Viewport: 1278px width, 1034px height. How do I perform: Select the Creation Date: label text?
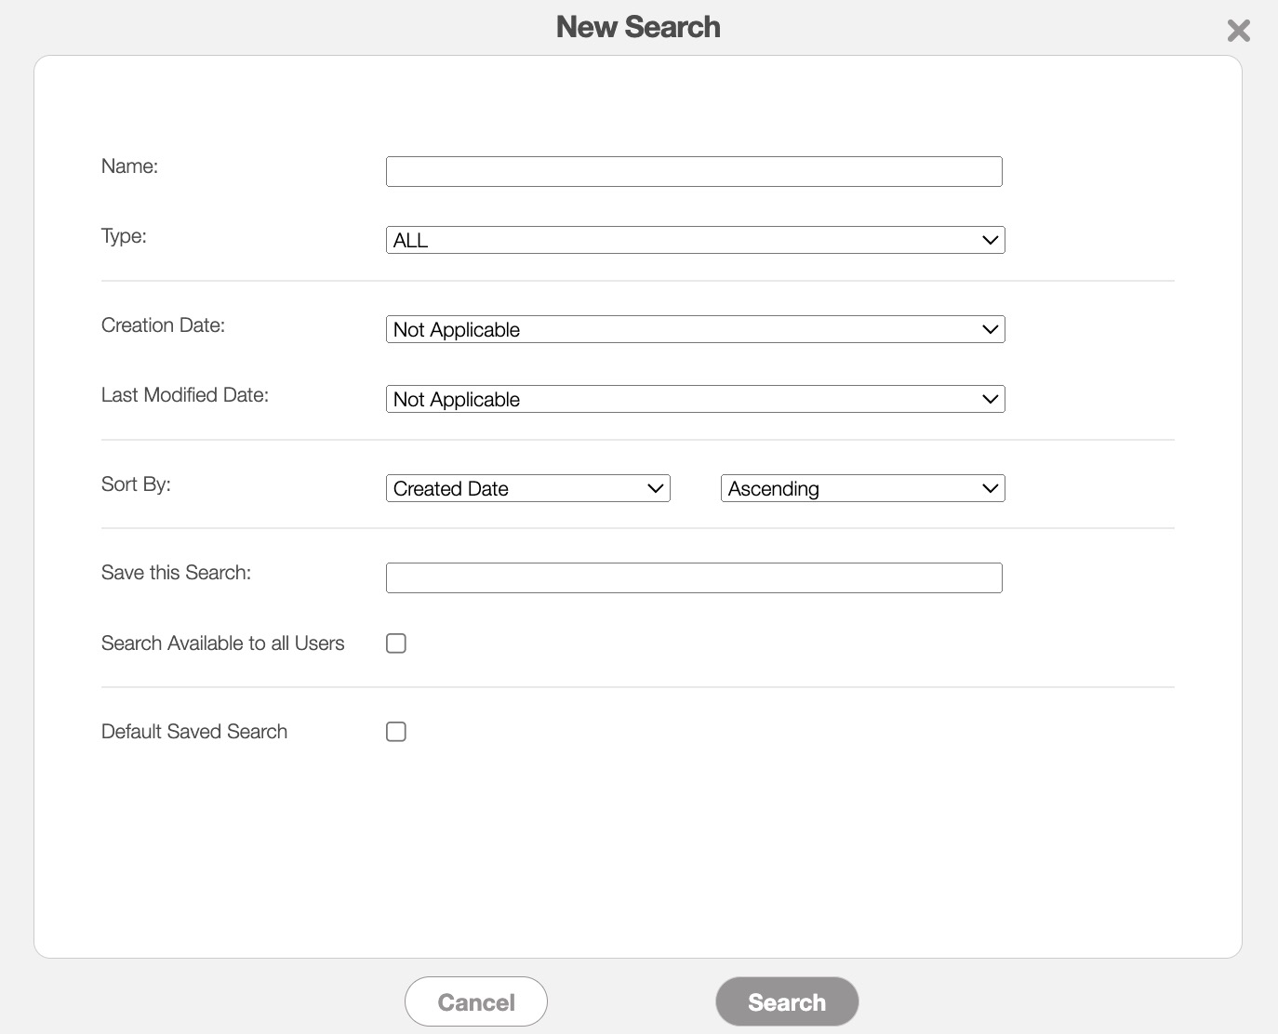(163, 325)
